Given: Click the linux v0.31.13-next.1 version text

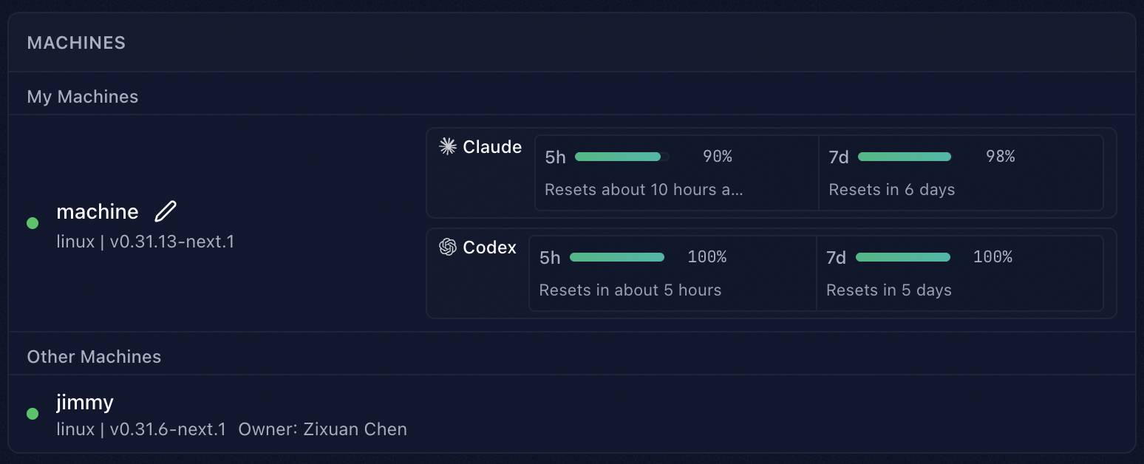Looking at the screenshot, I should [146, 242].
